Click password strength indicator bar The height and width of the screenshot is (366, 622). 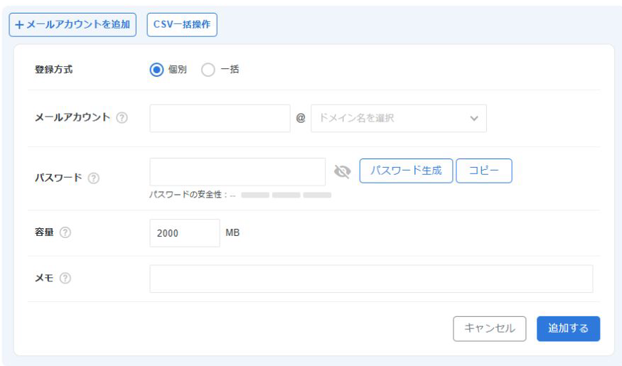[x=286, y=195]
